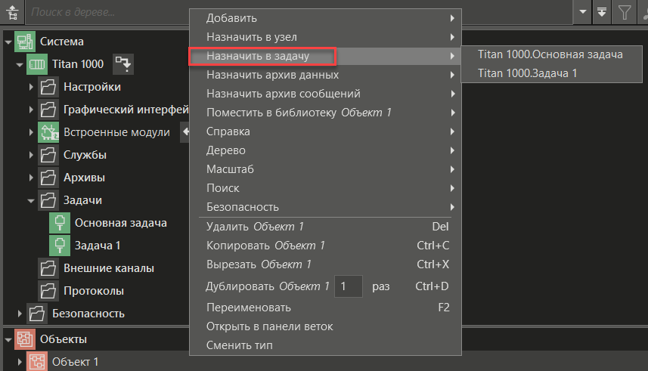Choose Удалить Объект 1

[325, 227]
